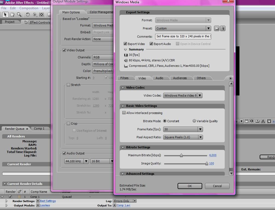This screenshot has width=275, height=210.
Task: Click the Selection arrow tool
Action: (x=5, y=14)
